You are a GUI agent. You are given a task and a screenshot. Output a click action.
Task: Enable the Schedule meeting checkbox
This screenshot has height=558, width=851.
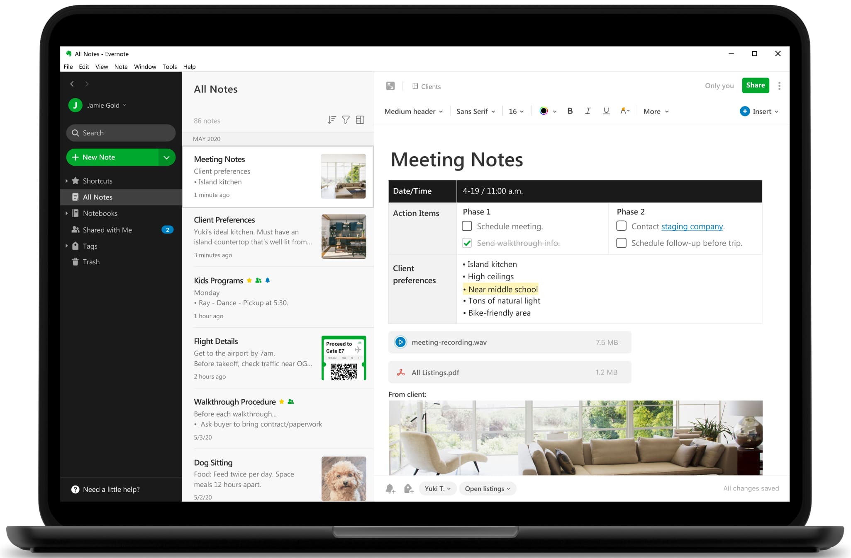(467, 225)
